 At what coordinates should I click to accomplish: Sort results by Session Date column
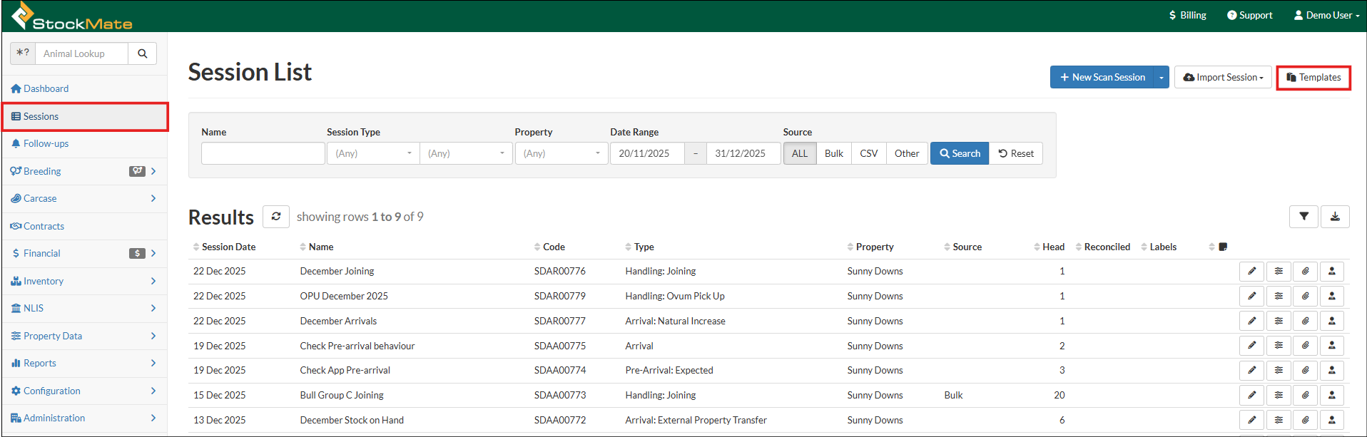tap(228, 247)
